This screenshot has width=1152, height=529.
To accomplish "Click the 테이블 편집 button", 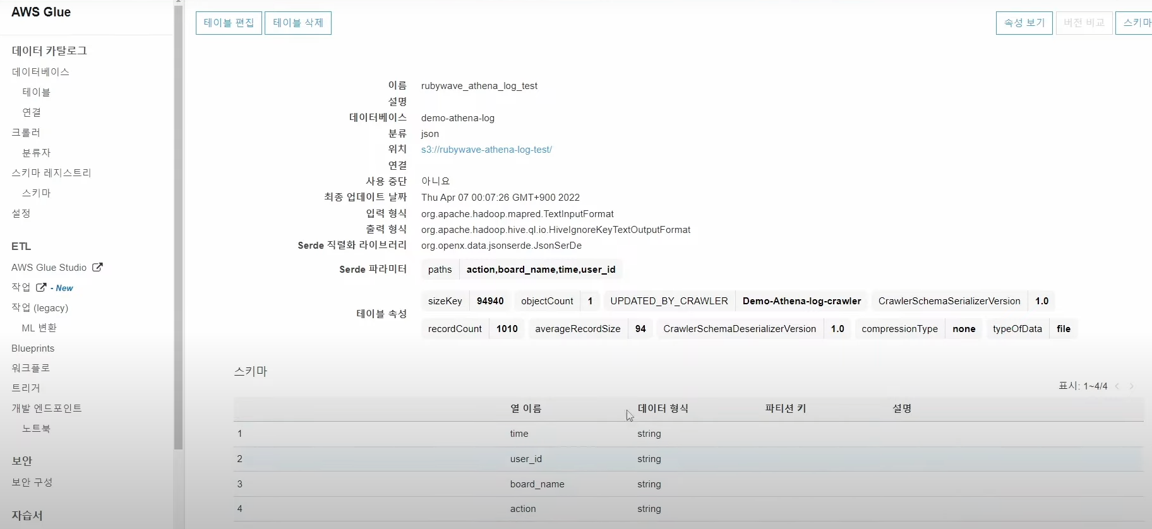I will click(x=229, y=23).
